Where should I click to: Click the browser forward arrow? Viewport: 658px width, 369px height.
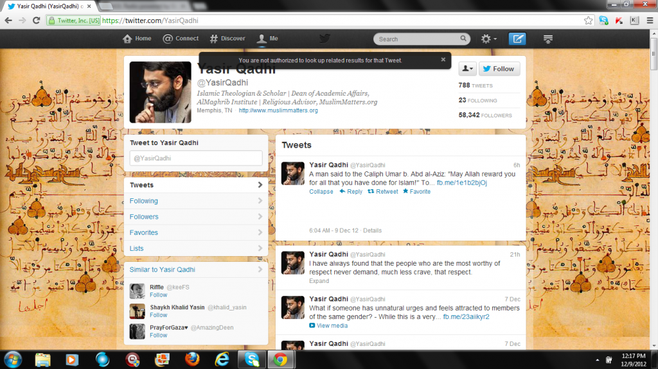click(22, 20)
